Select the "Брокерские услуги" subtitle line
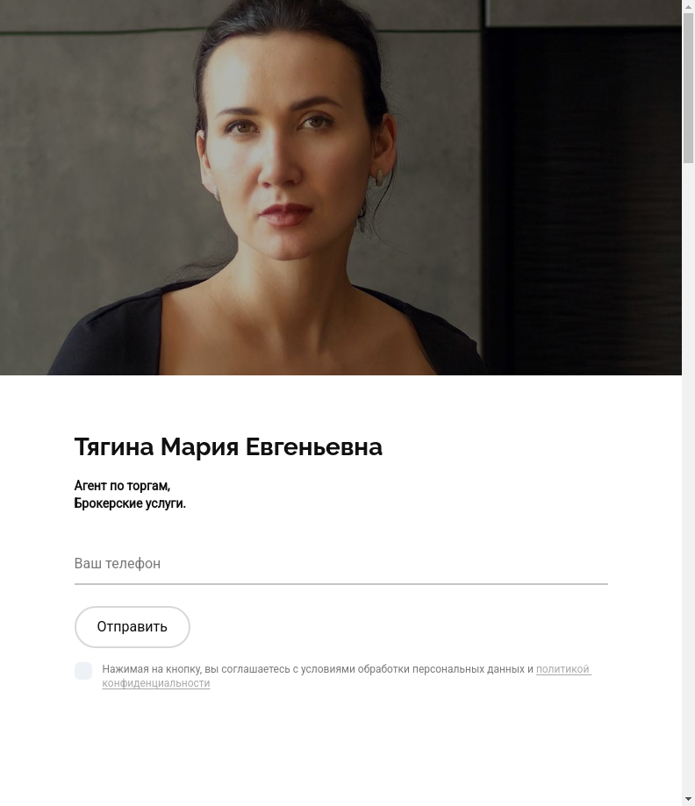This screenshot has width=695, height=806. [130, 503]
